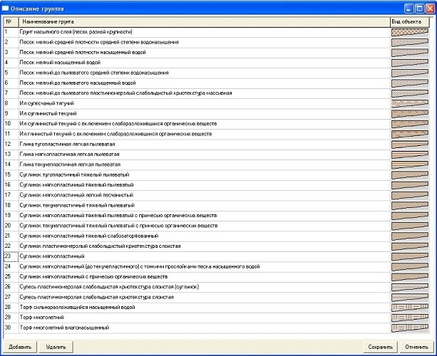Click the pattern swatch for 'Глина тугопластичная легкая пылеватая'
This screenshot has width=437, height=356.
click(408, 144)
